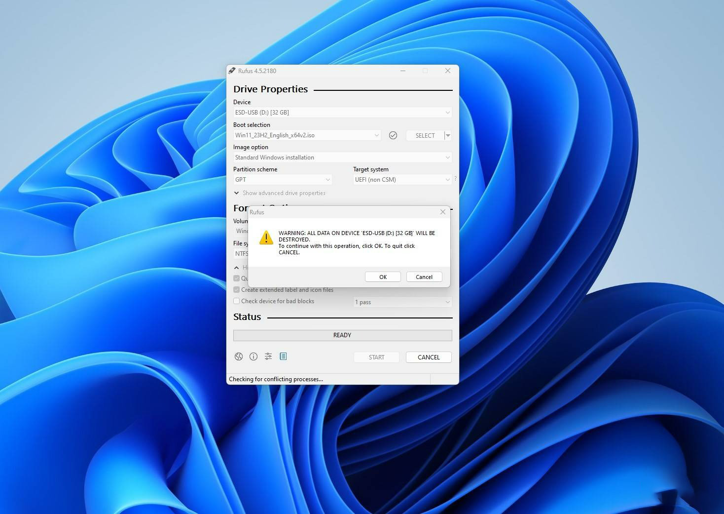Click the yellow warning triangle icon
The image size is (724, 514).
click(266, 237)
